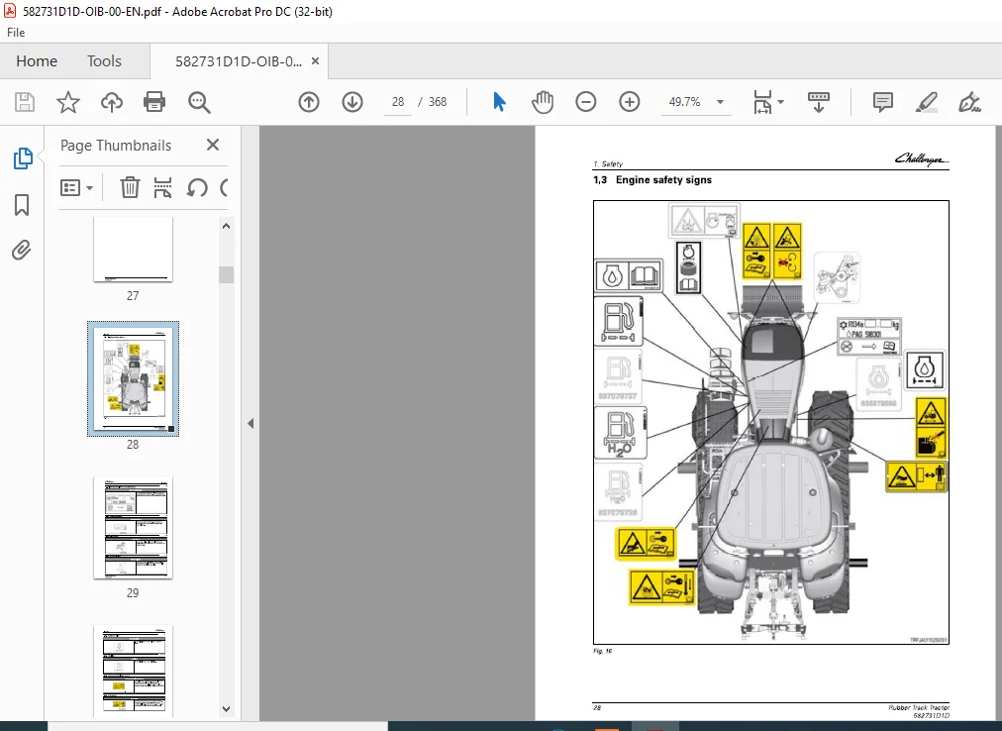Screen dimensions: 1002x731
Task: Select page 27 thumbnail
Action: pyautogui.click(x=133, y=249)
